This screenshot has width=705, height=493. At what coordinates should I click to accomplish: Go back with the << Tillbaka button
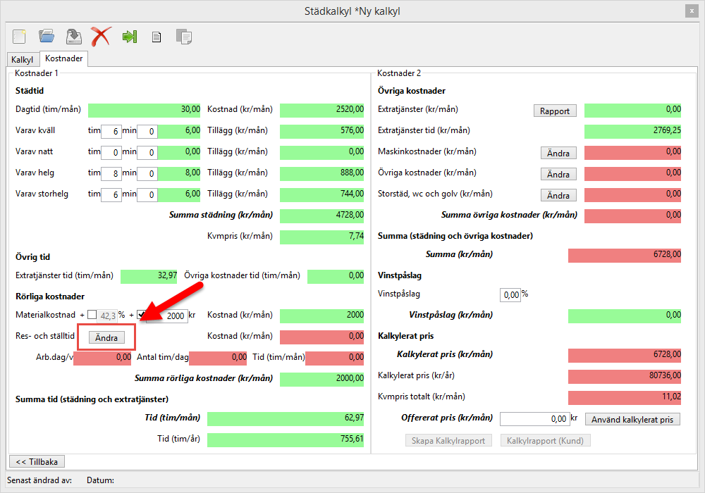coord(36,461)
